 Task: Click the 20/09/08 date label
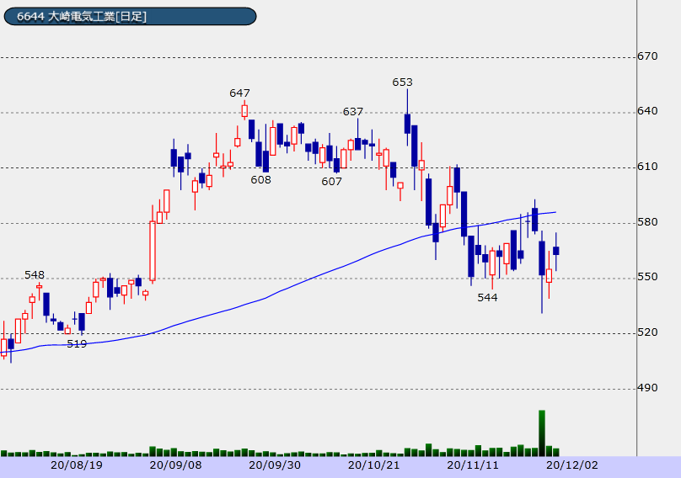click(x=176, y=465)
